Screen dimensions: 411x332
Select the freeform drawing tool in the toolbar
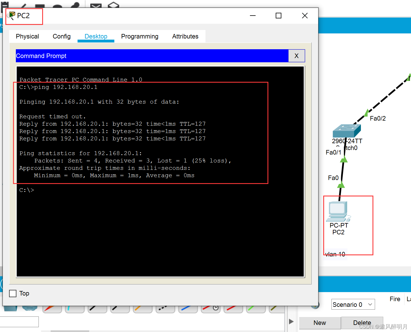pyautogui.click(x=75, y=5)
